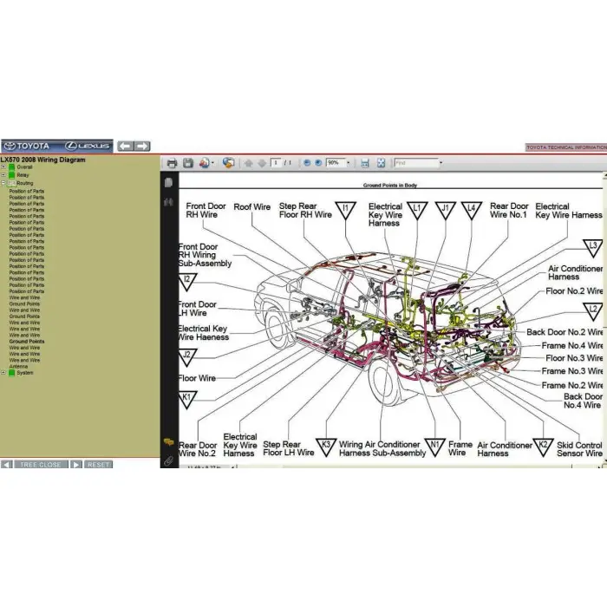Select the bold Ground Points tree item
Screen dimensions: 607x607
point(26,342)
